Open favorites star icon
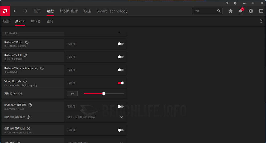The width and height of the screenshot is (266, 143). (x=230, y=11)
